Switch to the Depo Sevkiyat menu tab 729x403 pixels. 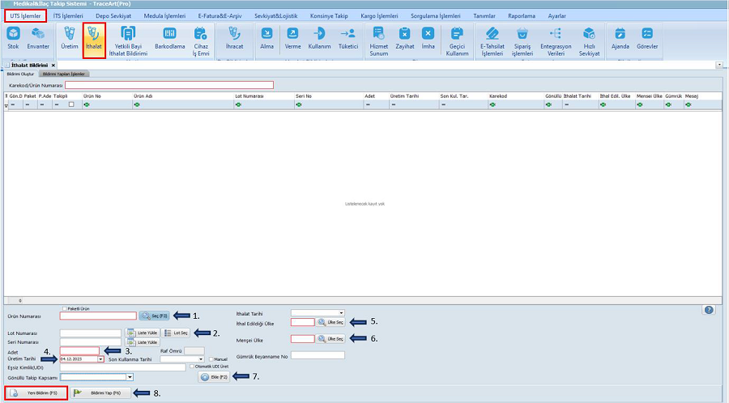click(113, 15)
